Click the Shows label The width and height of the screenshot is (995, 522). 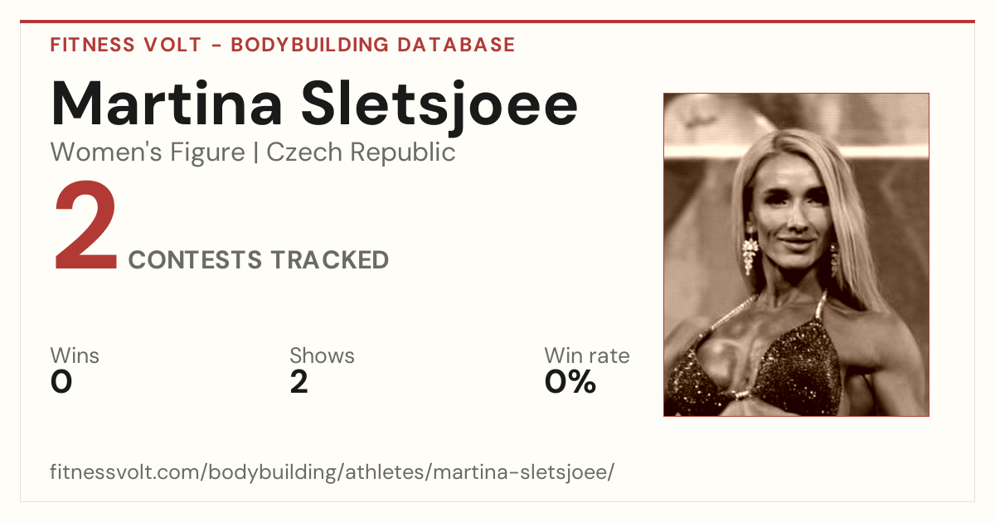322,355
